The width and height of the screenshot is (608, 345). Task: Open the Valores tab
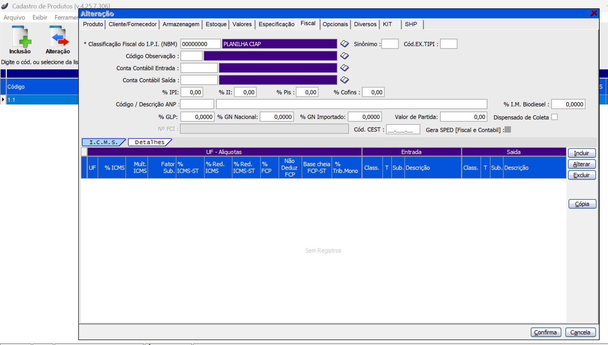click(x=242, y=24)
